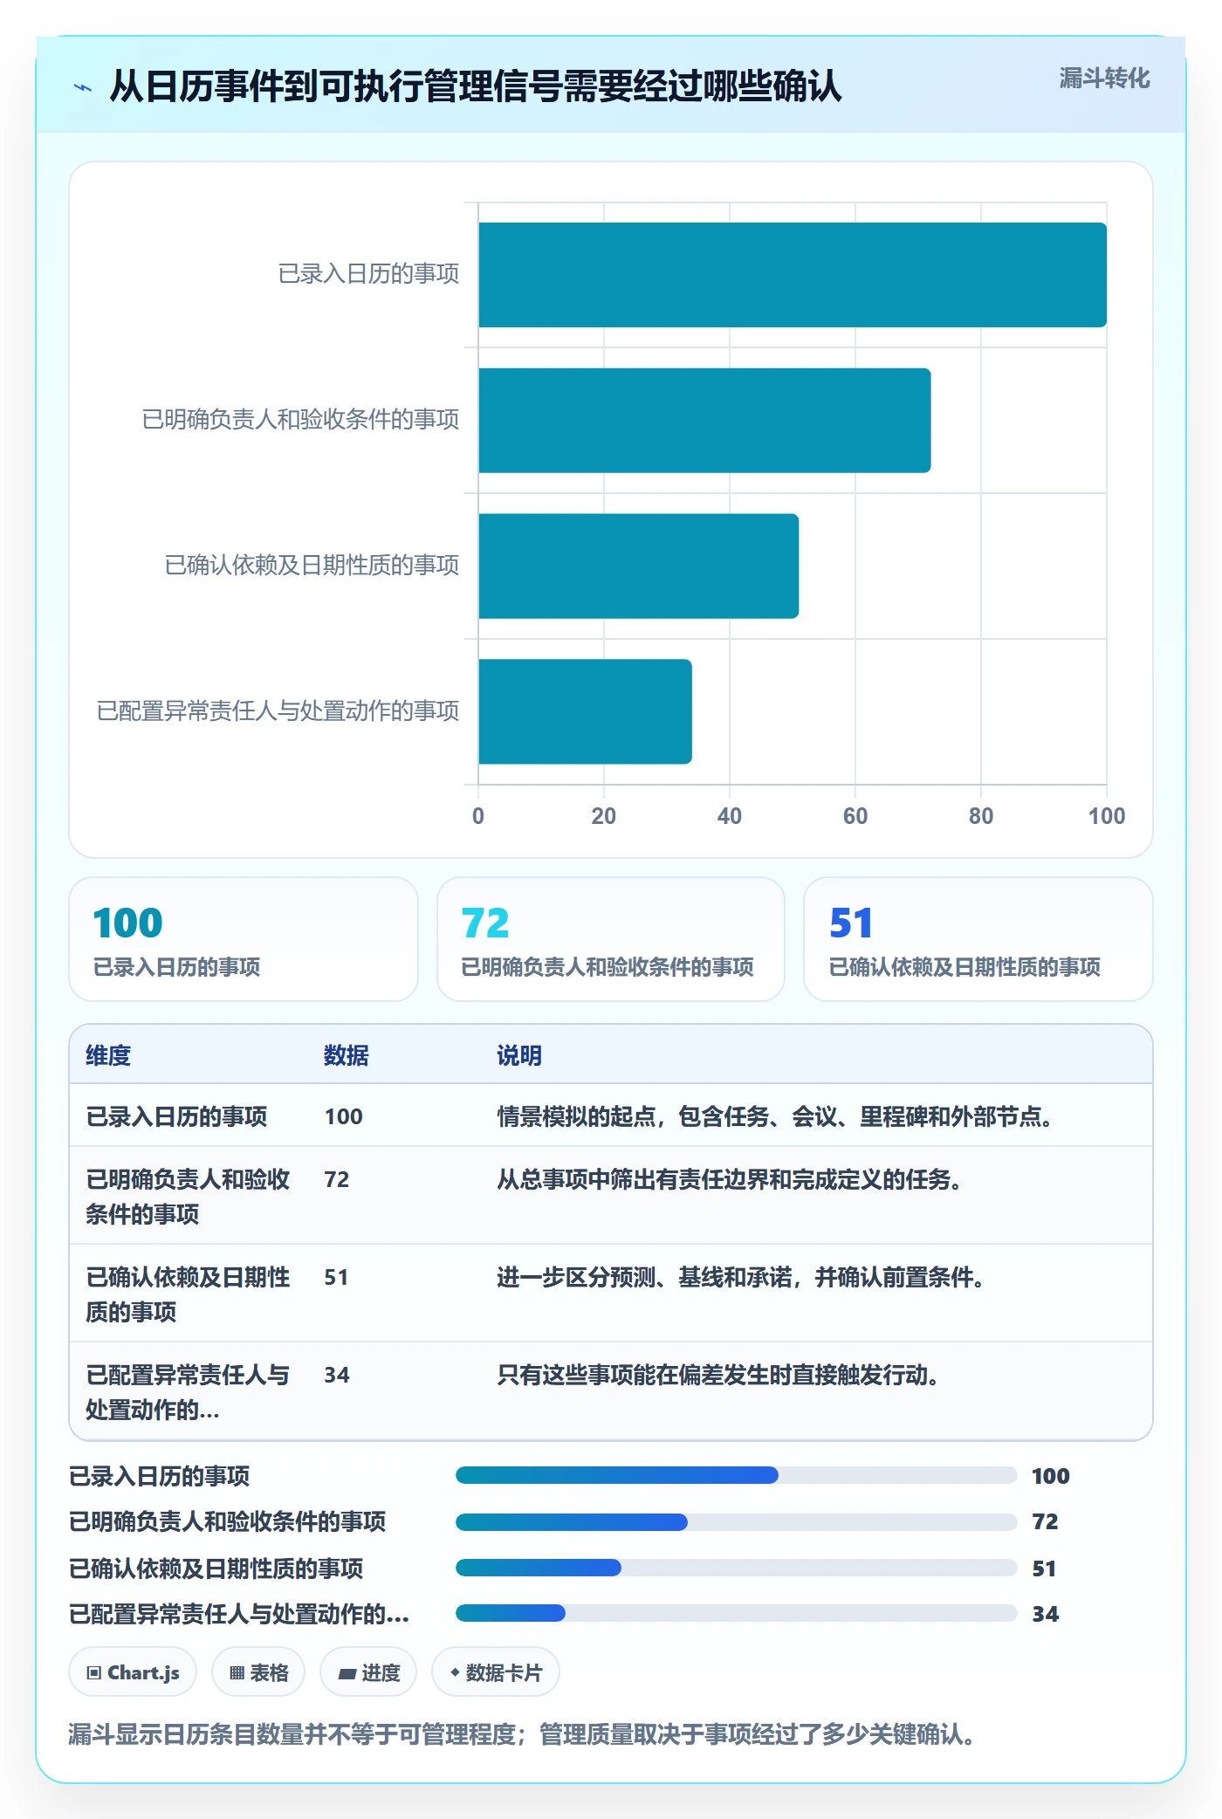Click the table cell 已确认依赖及日期性质的事项

click(188, 1294)
